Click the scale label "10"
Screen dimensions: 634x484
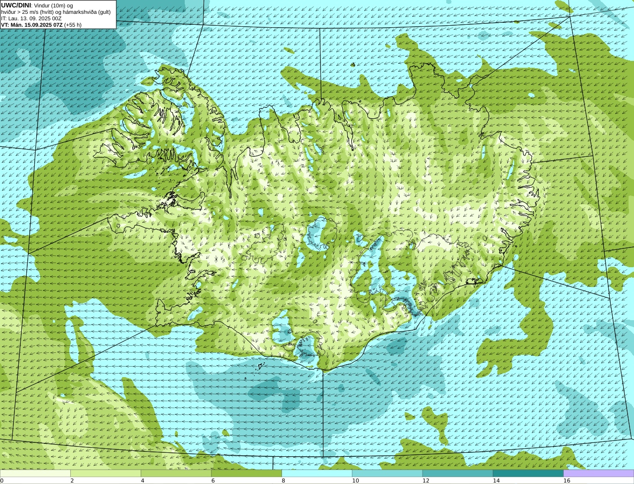[355, 481]
